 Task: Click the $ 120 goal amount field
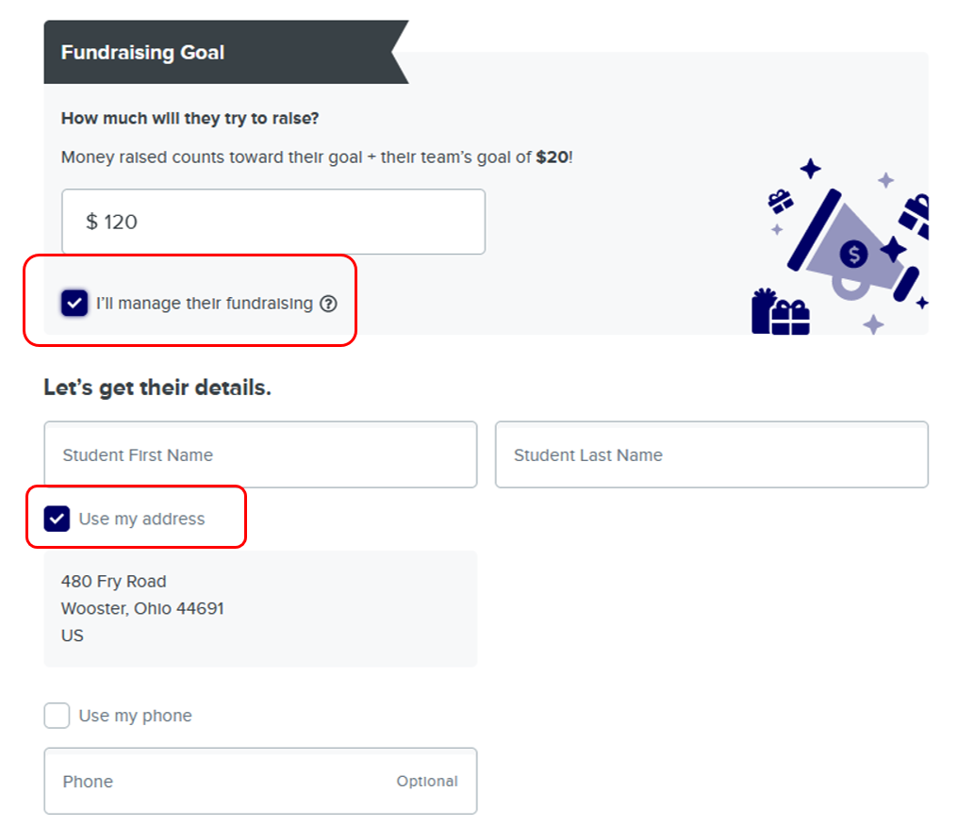coord(273,222)
